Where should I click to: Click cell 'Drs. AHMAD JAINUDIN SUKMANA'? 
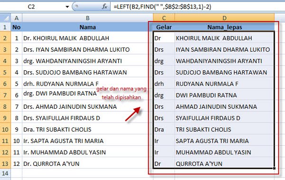coord(87,106)
